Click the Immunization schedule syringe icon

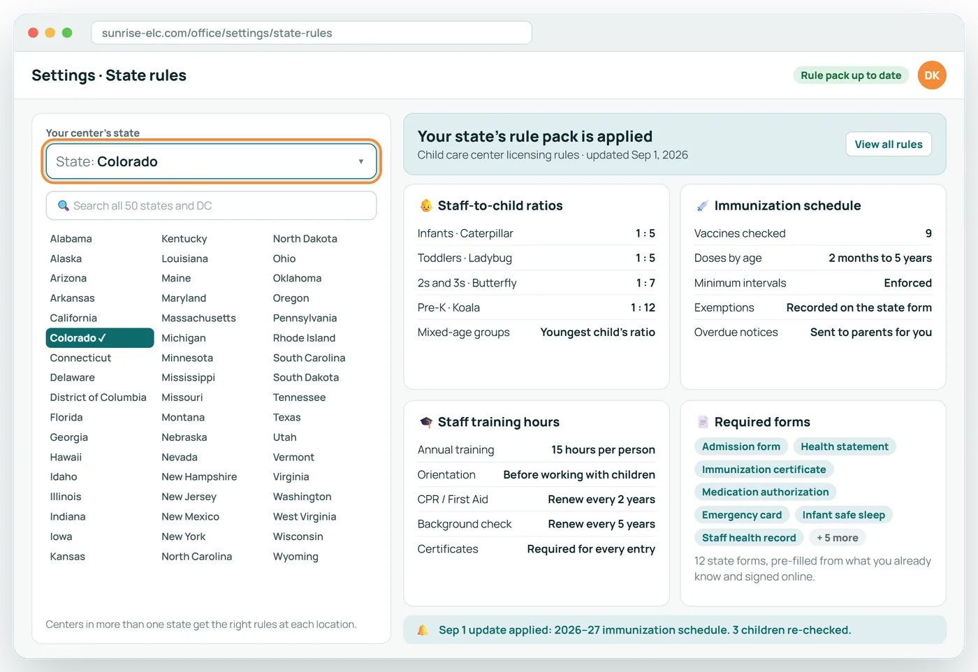(702, 205)
